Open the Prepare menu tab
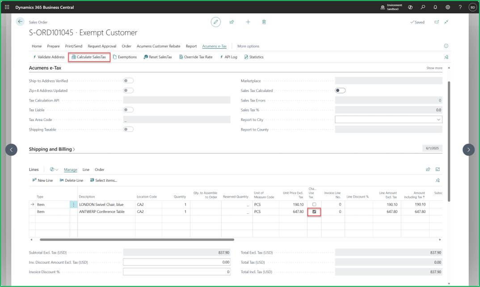The width and height of the screenshot is (480, 287). [53, 46]
